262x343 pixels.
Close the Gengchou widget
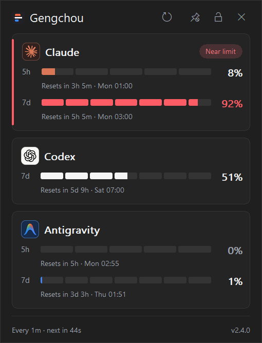[x=241, y=17]
